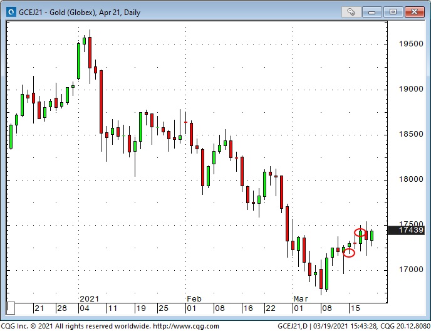This screenshot has height=331, width=431.
Task: Click the chart title 'GCEJ21 - Gold (Globex), Apr 21, Daily'
Action: coord(80,13)
